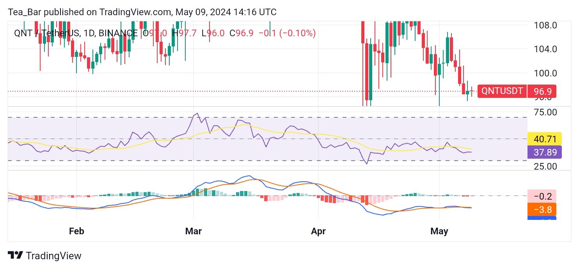This screenshot has width=579, height=269.
Task: Click the -0.1 (-0.10%) change value
Action: (287, 33)
